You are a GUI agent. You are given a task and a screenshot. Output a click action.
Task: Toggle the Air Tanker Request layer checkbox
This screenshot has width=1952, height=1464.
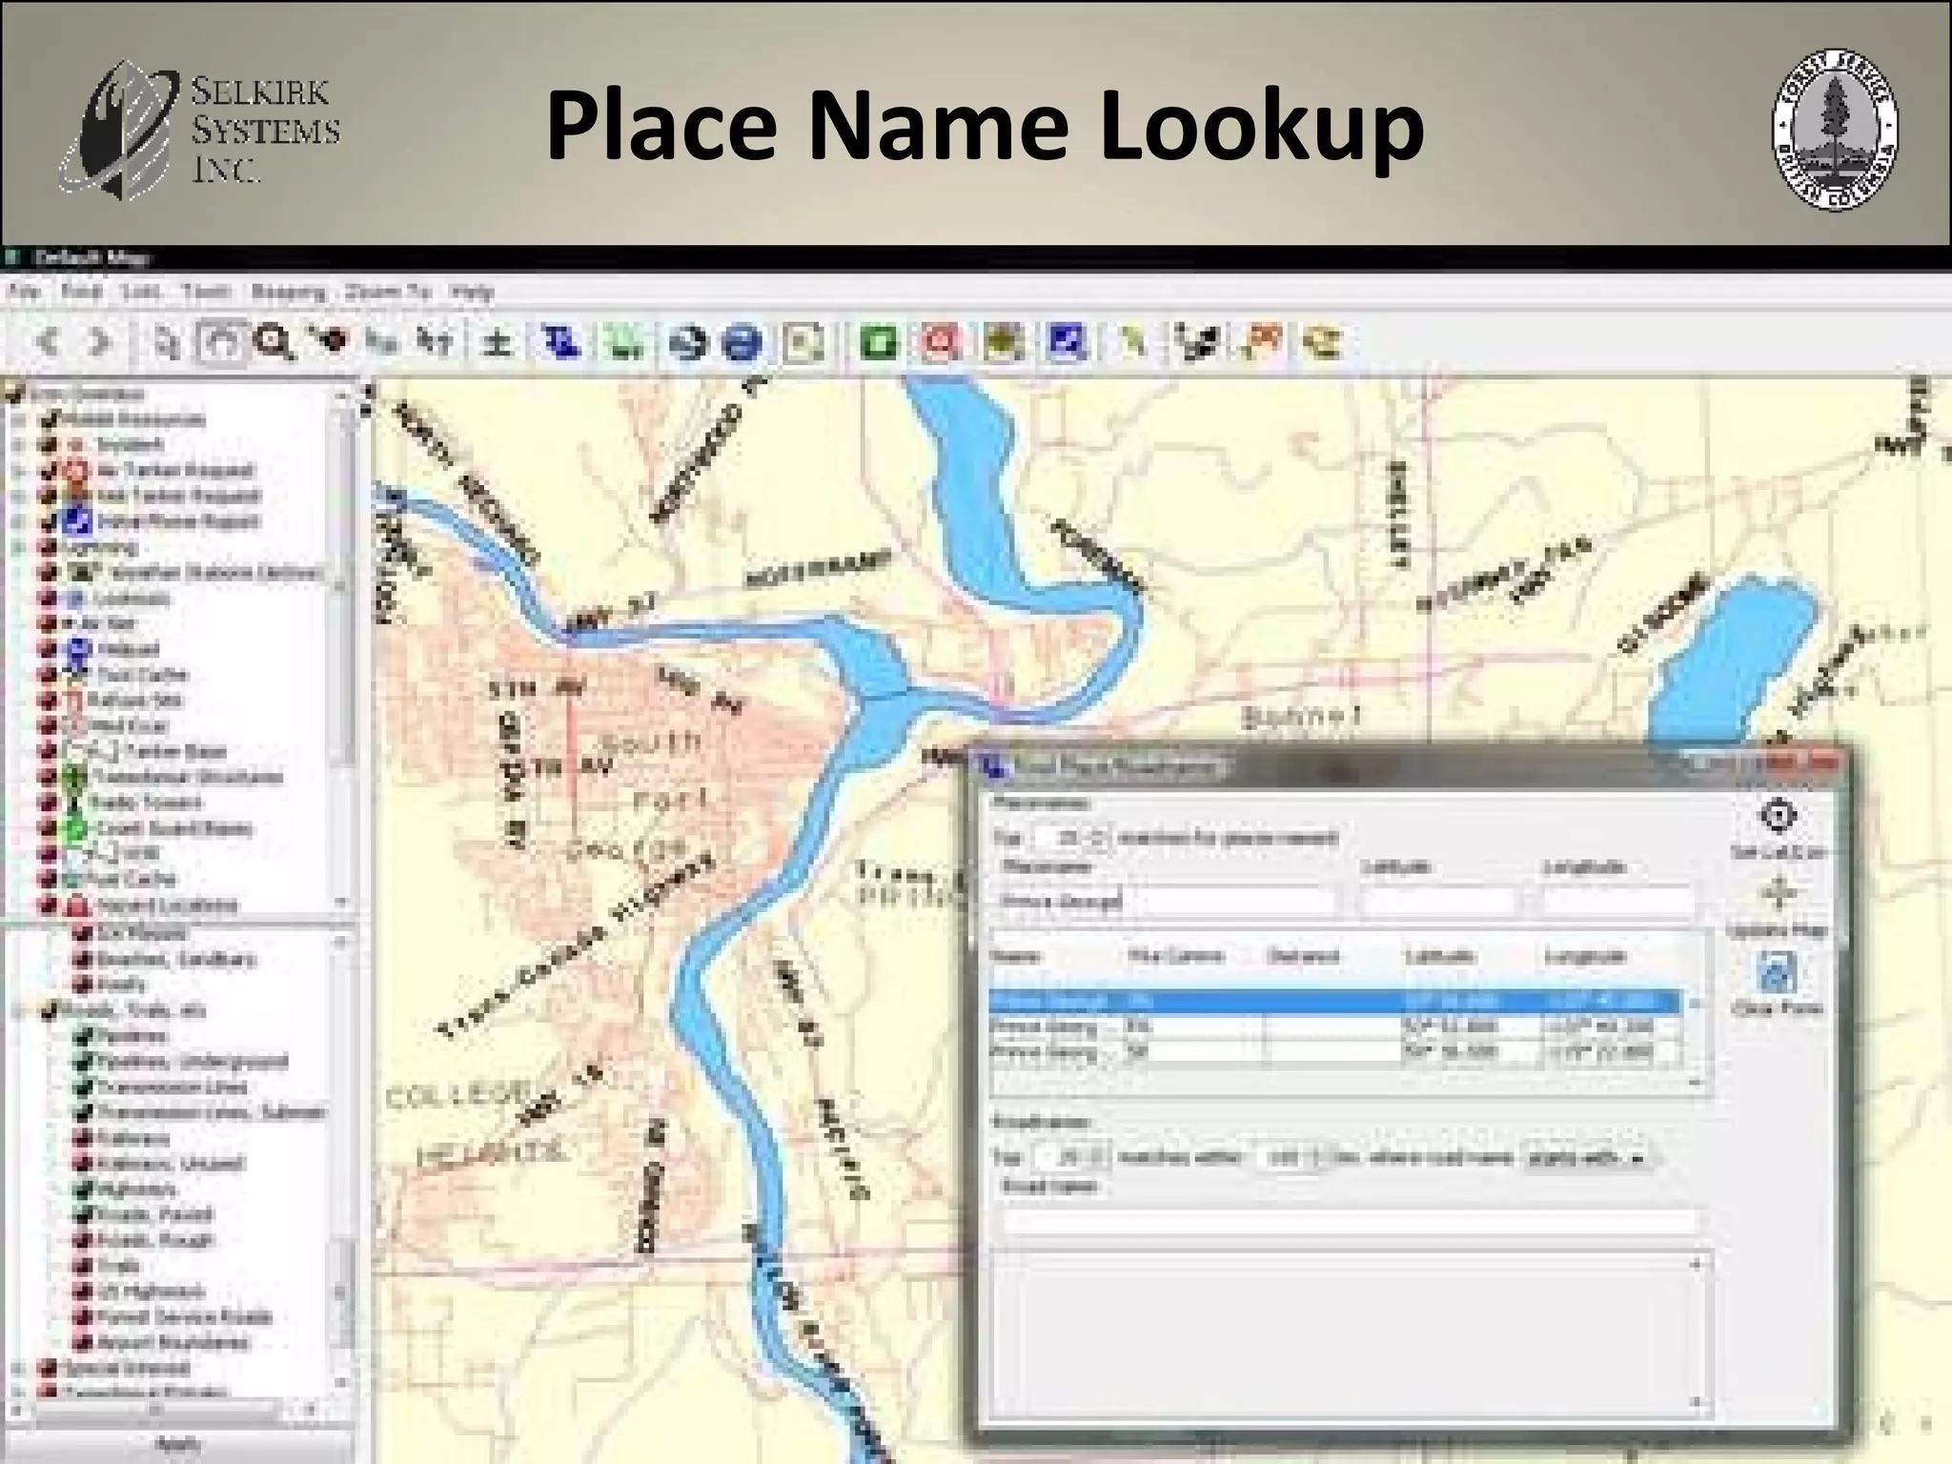point(47,470)
